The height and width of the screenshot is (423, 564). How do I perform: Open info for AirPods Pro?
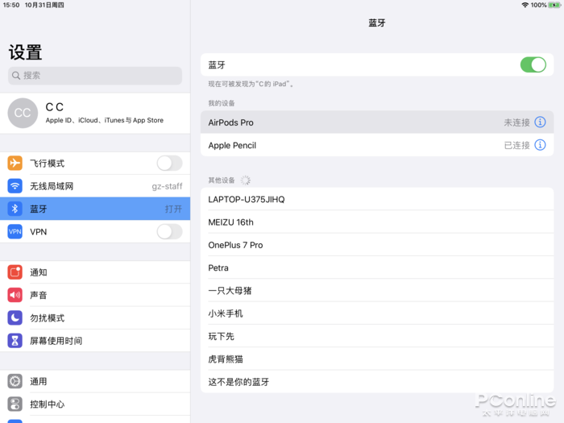pos(540,122)
